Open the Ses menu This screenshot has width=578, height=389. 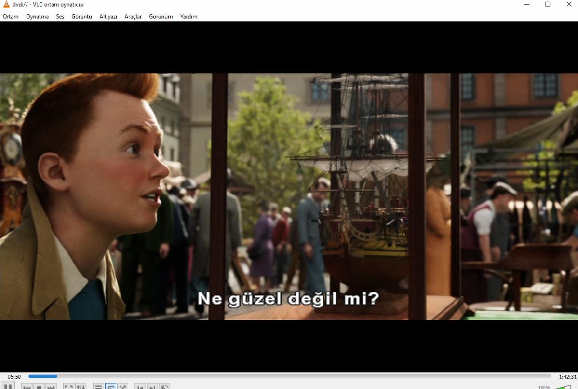[x=60, y=16]
